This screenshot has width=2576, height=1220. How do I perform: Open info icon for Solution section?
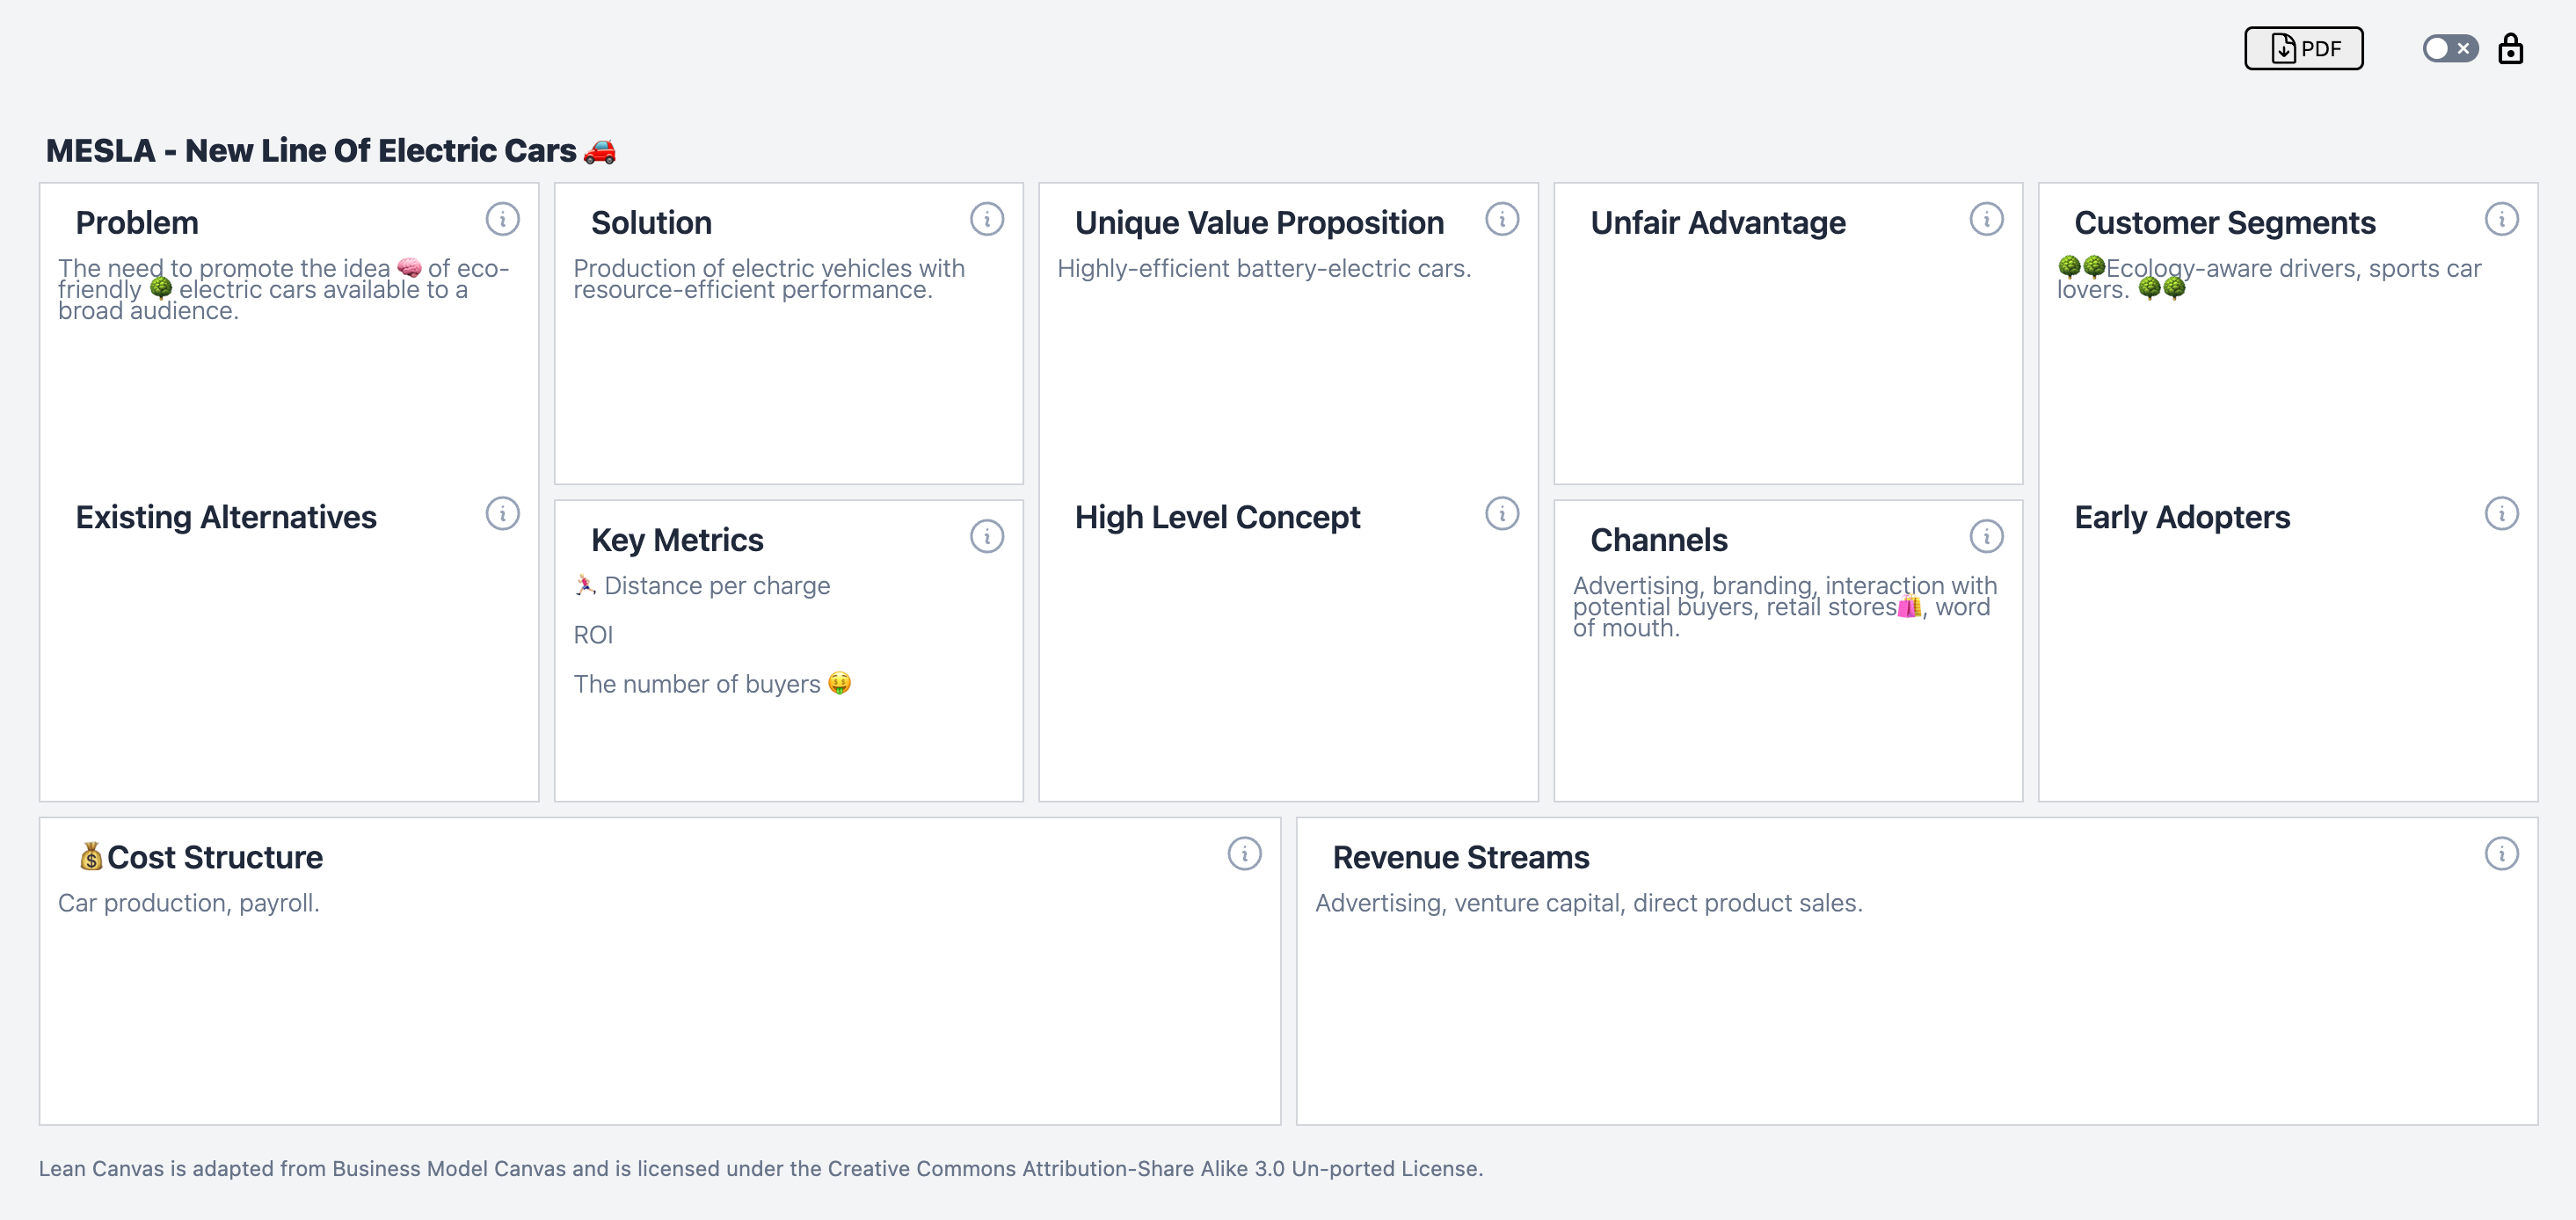click(986, 219)
